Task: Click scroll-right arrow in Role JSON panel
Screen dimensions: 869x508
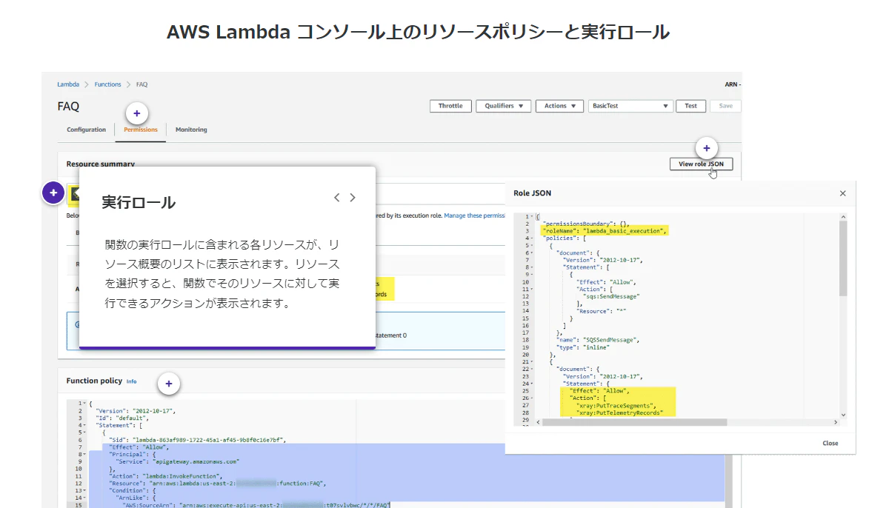Action: (836, 422)
